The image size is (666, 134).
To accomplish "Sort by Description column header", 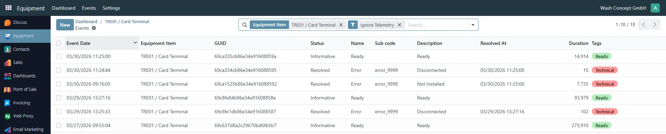I will pos(429,43).
